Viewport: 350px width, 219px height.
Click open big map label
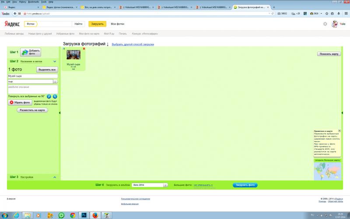coord(327,160)
